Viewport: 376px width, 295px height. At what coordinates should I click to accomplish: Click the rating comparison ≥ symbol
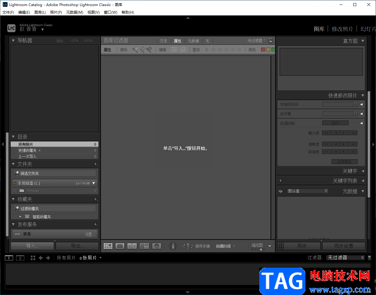pos(207,50)
